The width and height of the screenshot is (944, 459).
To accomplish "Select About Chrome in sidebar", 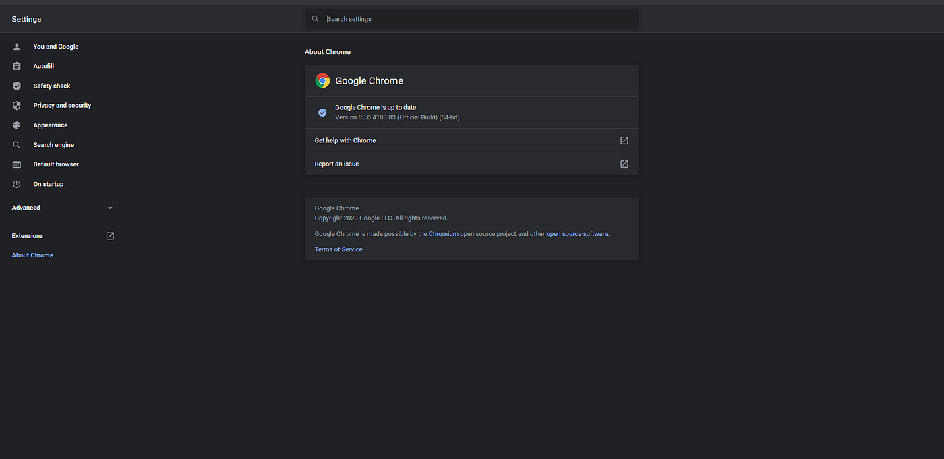I will (x=32, y=255).
